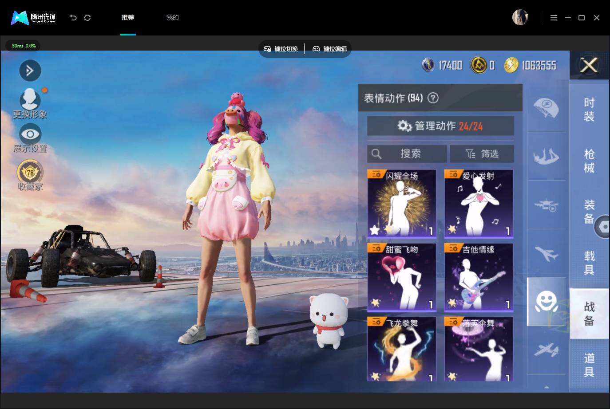Screen dimensions: 610x409
Task: Open the user avatar profile
Action: pos(520,17)
